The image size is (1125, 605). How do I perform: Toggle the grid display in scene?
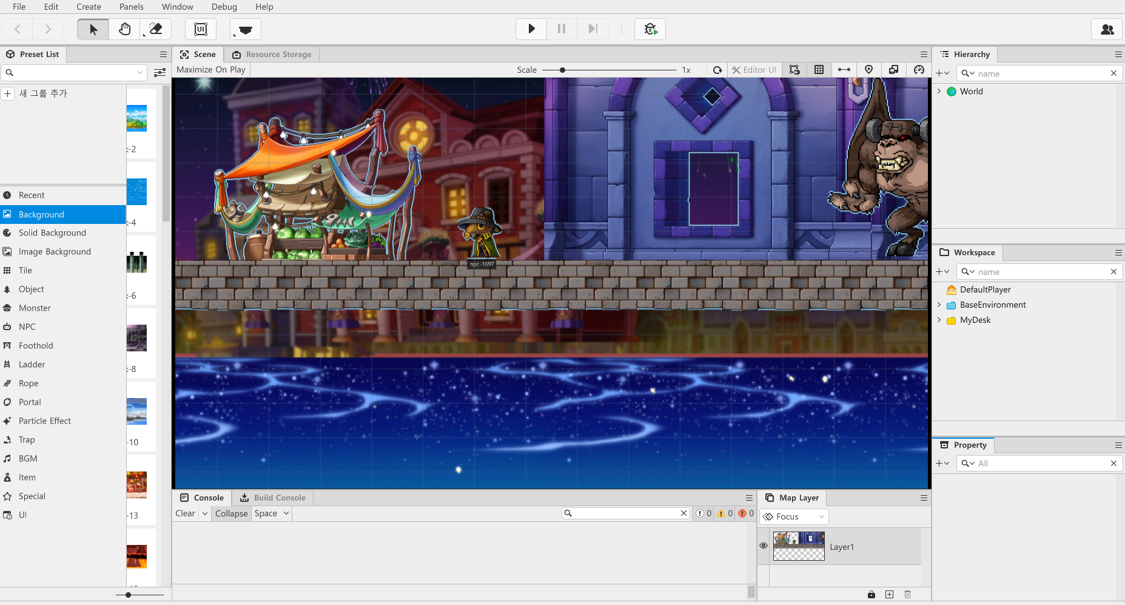(x=819, y=70)
